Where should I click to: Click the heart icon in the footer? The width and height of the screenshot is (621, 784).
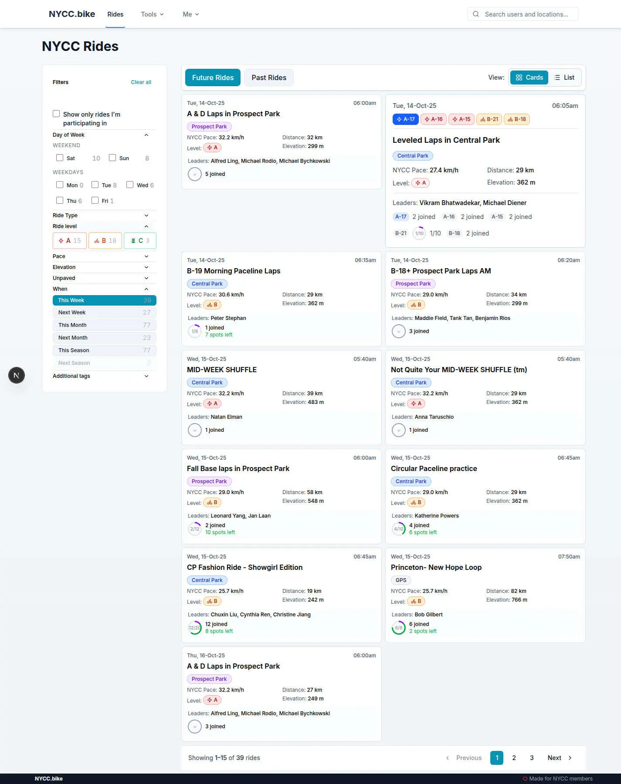pos(525,779)
